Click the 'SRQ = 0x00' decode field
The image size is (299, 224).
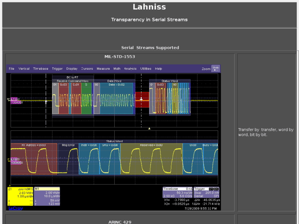pos(110,159)
